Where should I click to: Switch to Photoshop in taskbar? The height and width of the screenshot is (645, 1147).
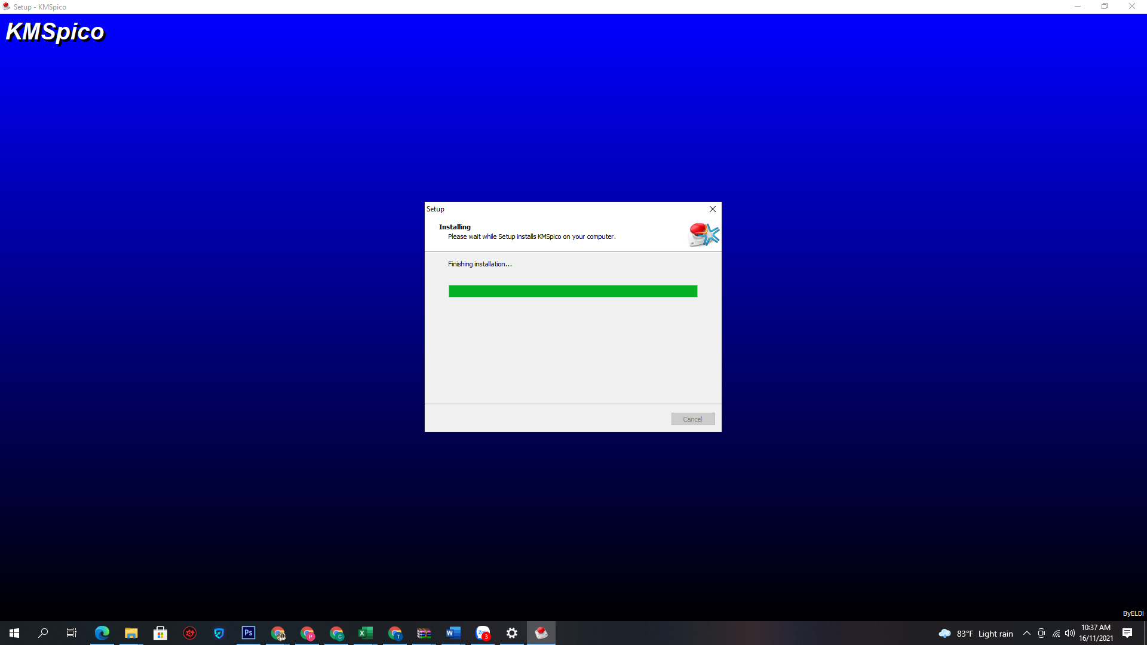pos(249,633)
